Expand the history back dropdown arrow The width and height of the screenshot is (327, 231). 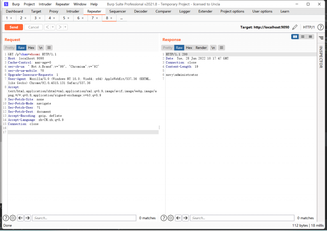tap(53, 27)
